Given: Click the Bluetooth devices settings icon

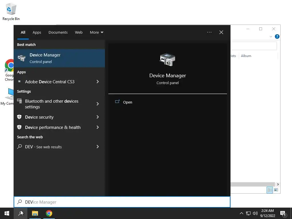Looking at the screenshot, I should (x=19, y=101).
